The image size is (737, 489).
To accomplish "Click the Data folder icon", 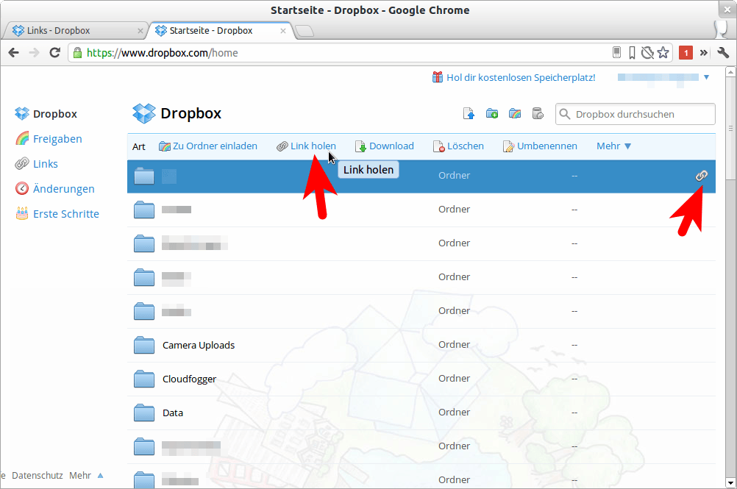I will [144, 413].
